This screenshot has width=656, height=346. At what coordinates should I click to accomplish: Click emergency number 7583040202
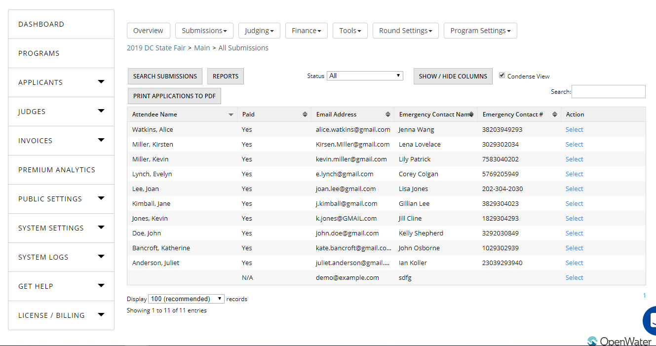[501, 159]
